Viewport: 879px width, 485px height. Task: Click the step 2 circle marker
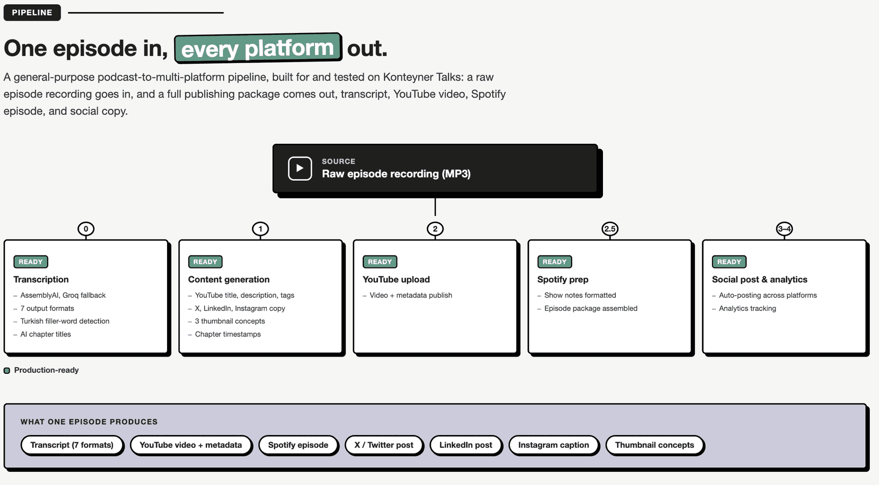click(x=435, y=229)
